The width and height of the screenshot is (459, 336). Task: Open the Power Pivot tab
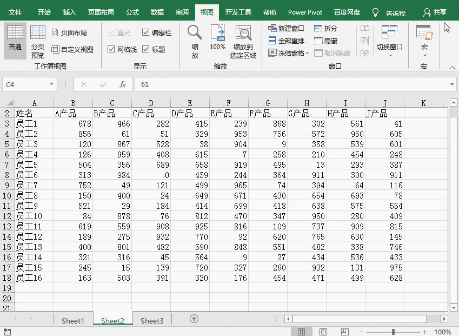pos(305,12)
